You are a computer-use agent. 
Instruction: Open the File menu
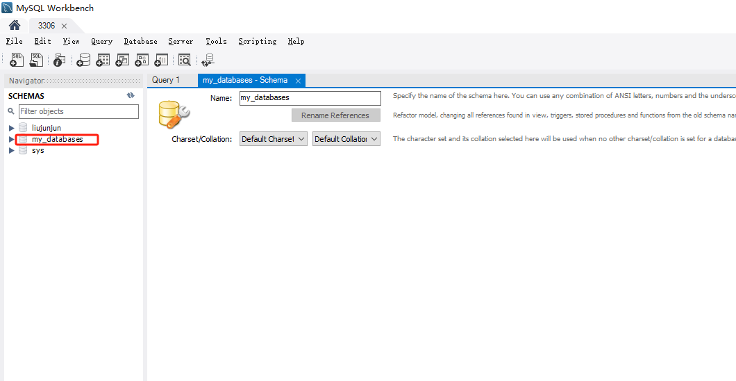(x=14, y=41)
